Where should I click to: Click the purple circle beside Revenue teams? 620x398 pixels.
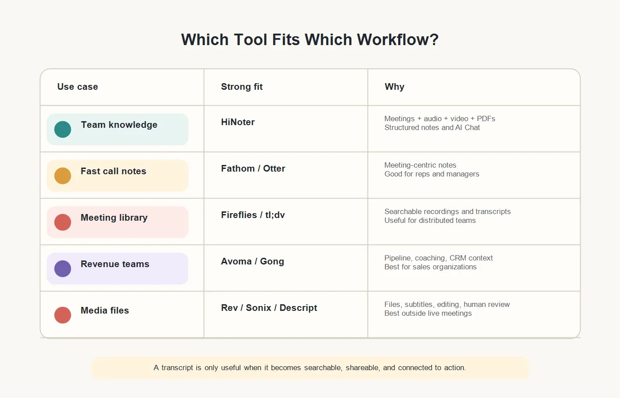[x=62, y=268]
